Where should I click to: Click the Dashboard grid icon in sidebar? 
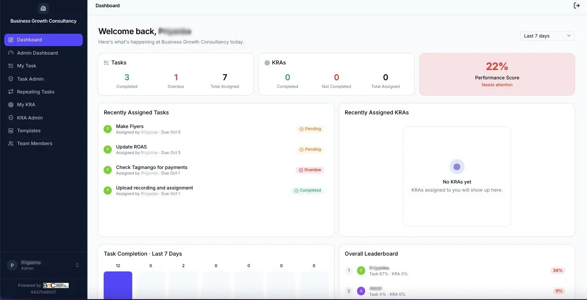coord(11,40)
